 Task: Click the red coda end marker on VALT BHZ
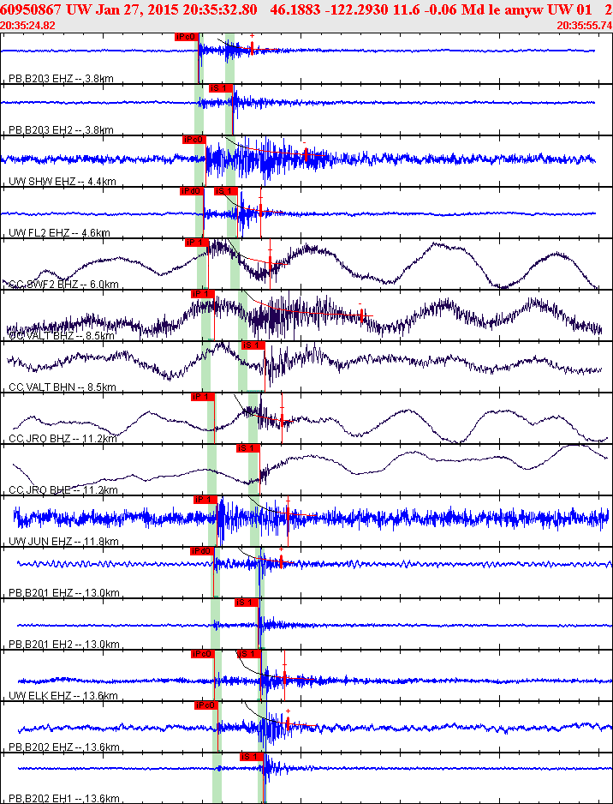[x=361, y=314]
